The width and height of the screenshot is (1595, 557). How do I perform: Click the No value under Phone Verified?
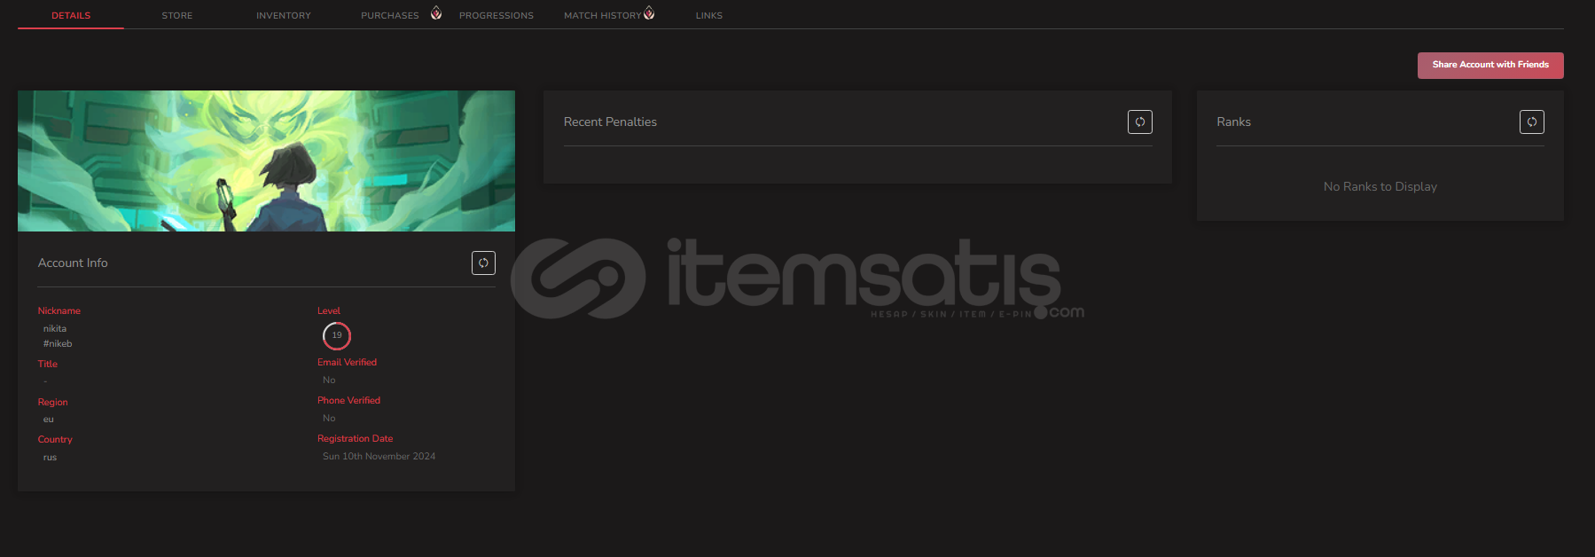click(x=329, y=418)
